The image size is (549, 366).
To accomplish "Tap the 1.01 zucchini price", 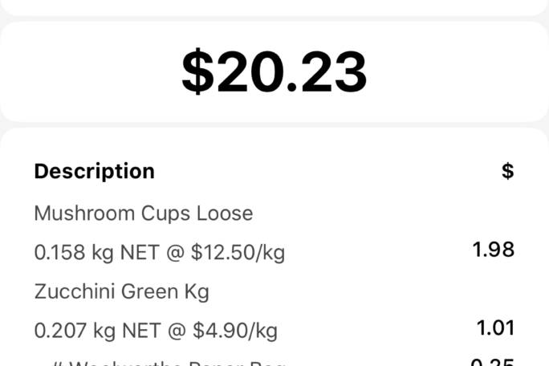I will point(495,327).
